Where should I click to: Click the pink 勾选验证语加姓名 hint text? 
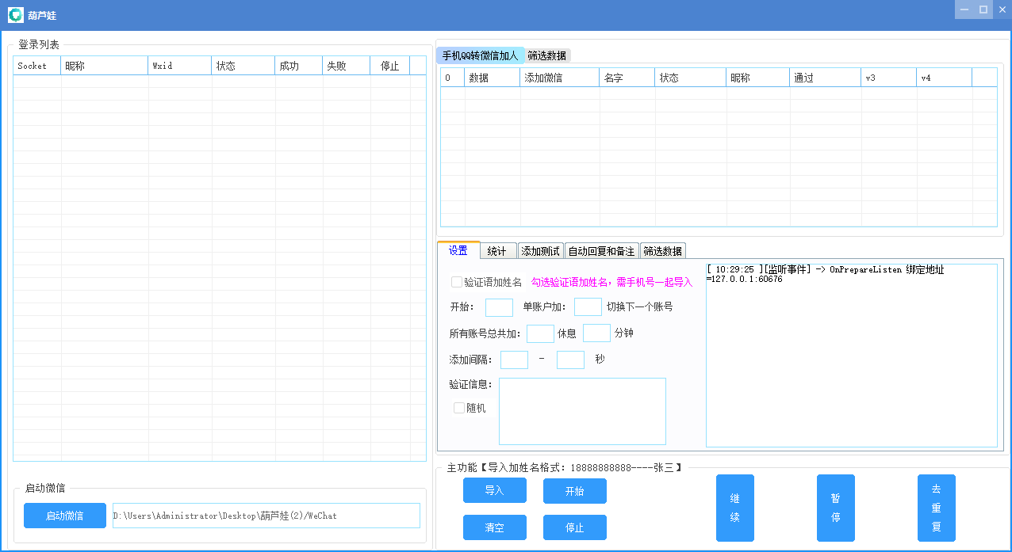click(x=611, y=282)
